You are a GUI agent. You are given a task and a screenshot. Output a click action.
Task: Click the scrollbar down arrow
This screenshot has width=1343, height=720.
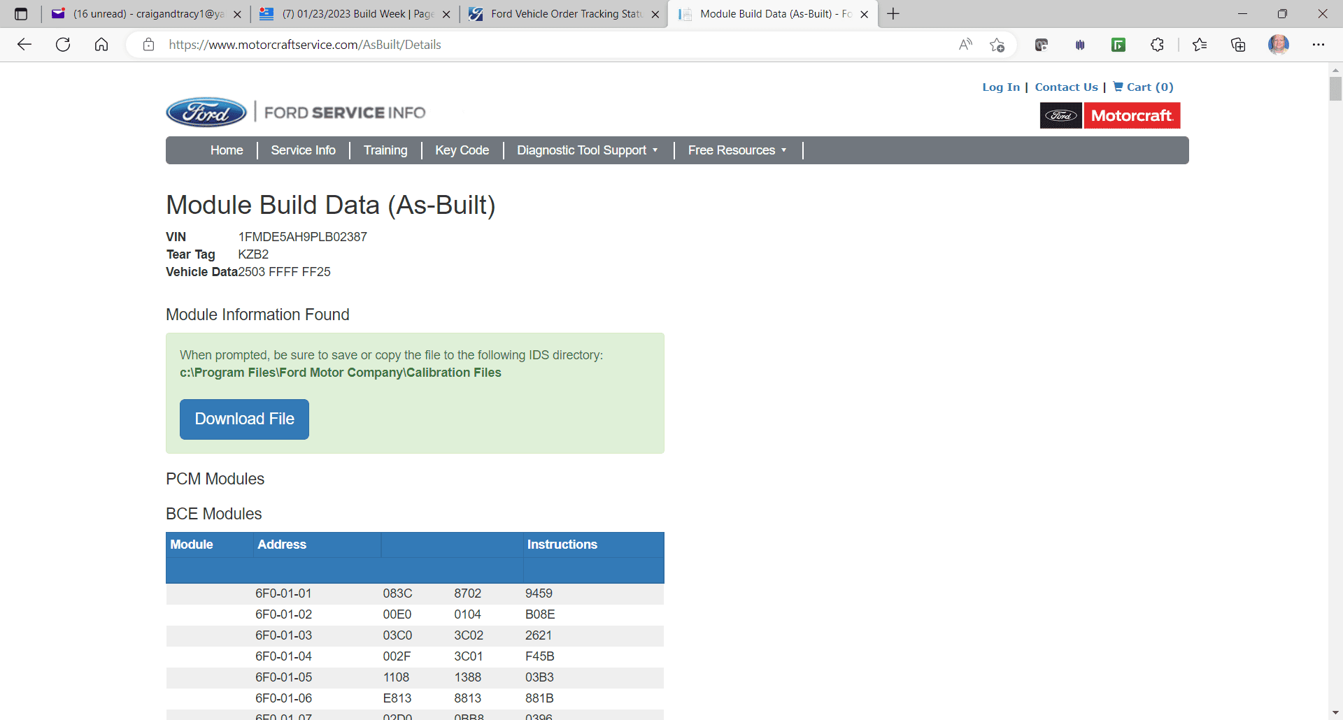1335,713
